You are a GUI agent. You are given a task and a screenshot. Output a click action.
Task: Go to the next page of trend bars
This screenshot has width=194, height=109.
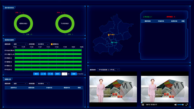(51, 74)
